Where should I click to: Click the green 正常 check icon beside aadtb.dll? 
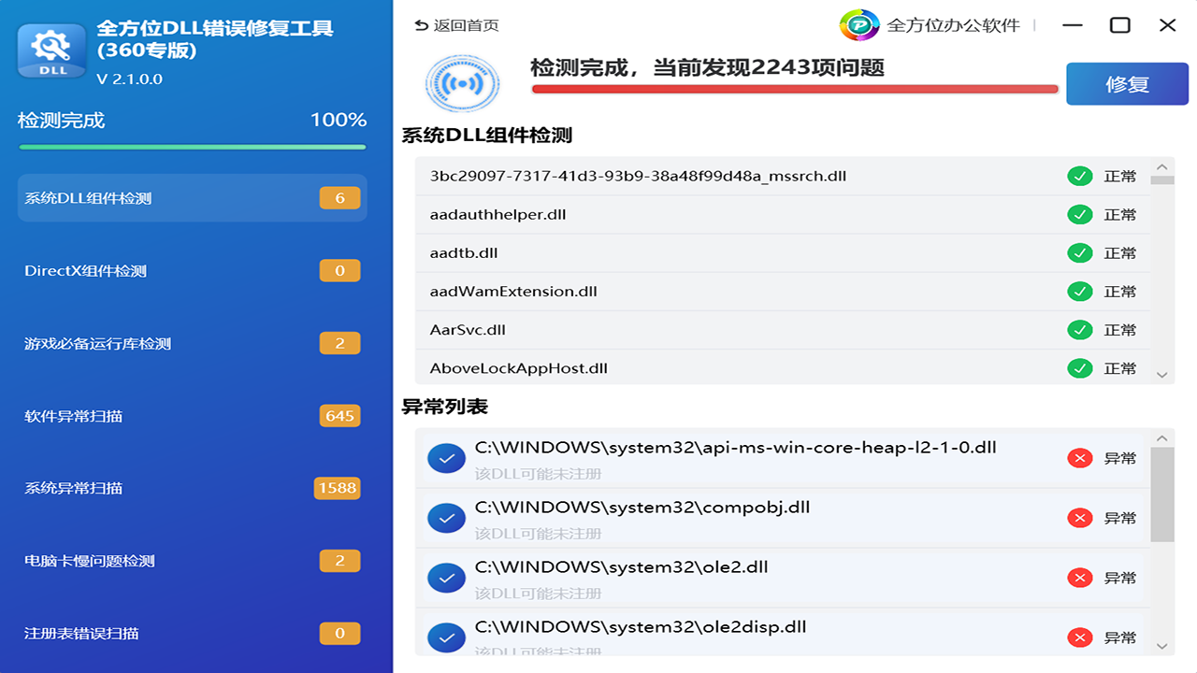tap(1080, 252)
